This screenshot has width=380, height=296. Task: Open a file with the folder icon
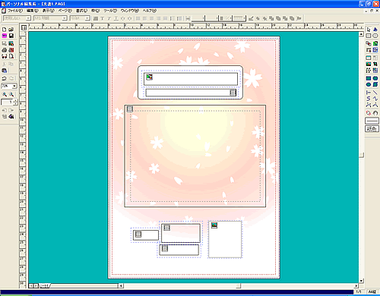coord(11,30)
